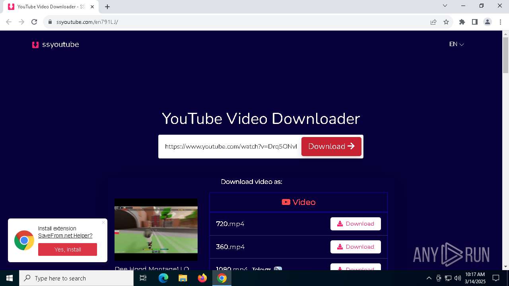The height and width of the screenshot is (286, 509).
Task: View site information lock icon
Action: [50, 22]
